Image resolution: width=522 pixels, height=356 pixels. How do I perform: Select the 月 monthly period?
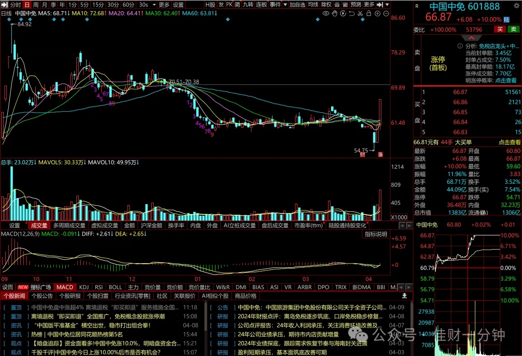[x=44, y=5]
